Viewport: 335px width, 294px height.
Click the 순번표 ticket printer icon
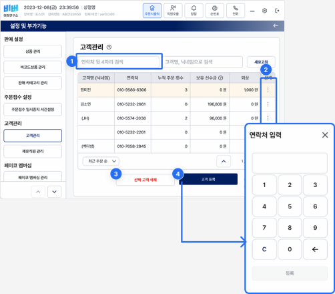click(215, 11)
